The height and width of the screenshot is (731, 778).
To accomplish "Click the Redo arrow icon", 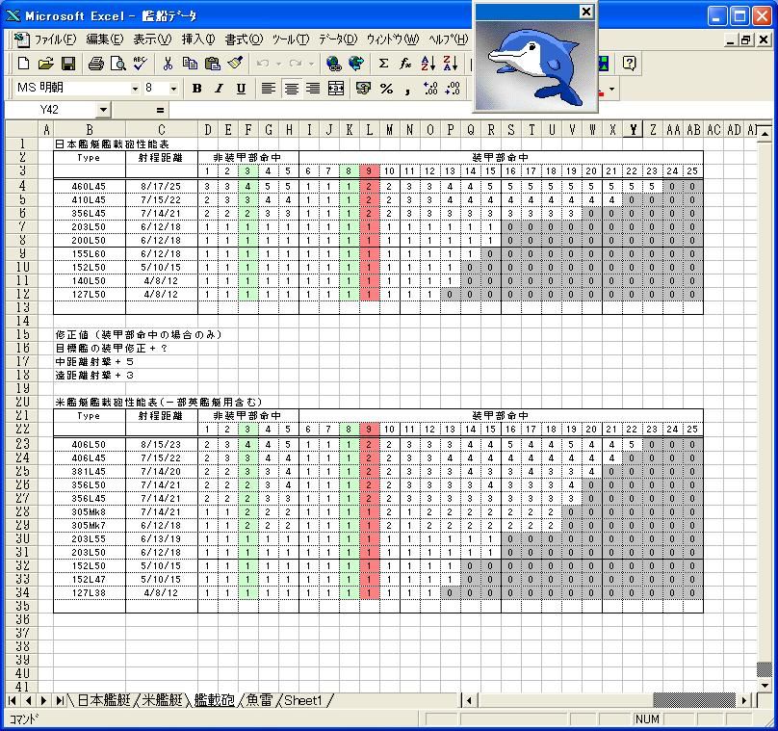I will point(296,64).
